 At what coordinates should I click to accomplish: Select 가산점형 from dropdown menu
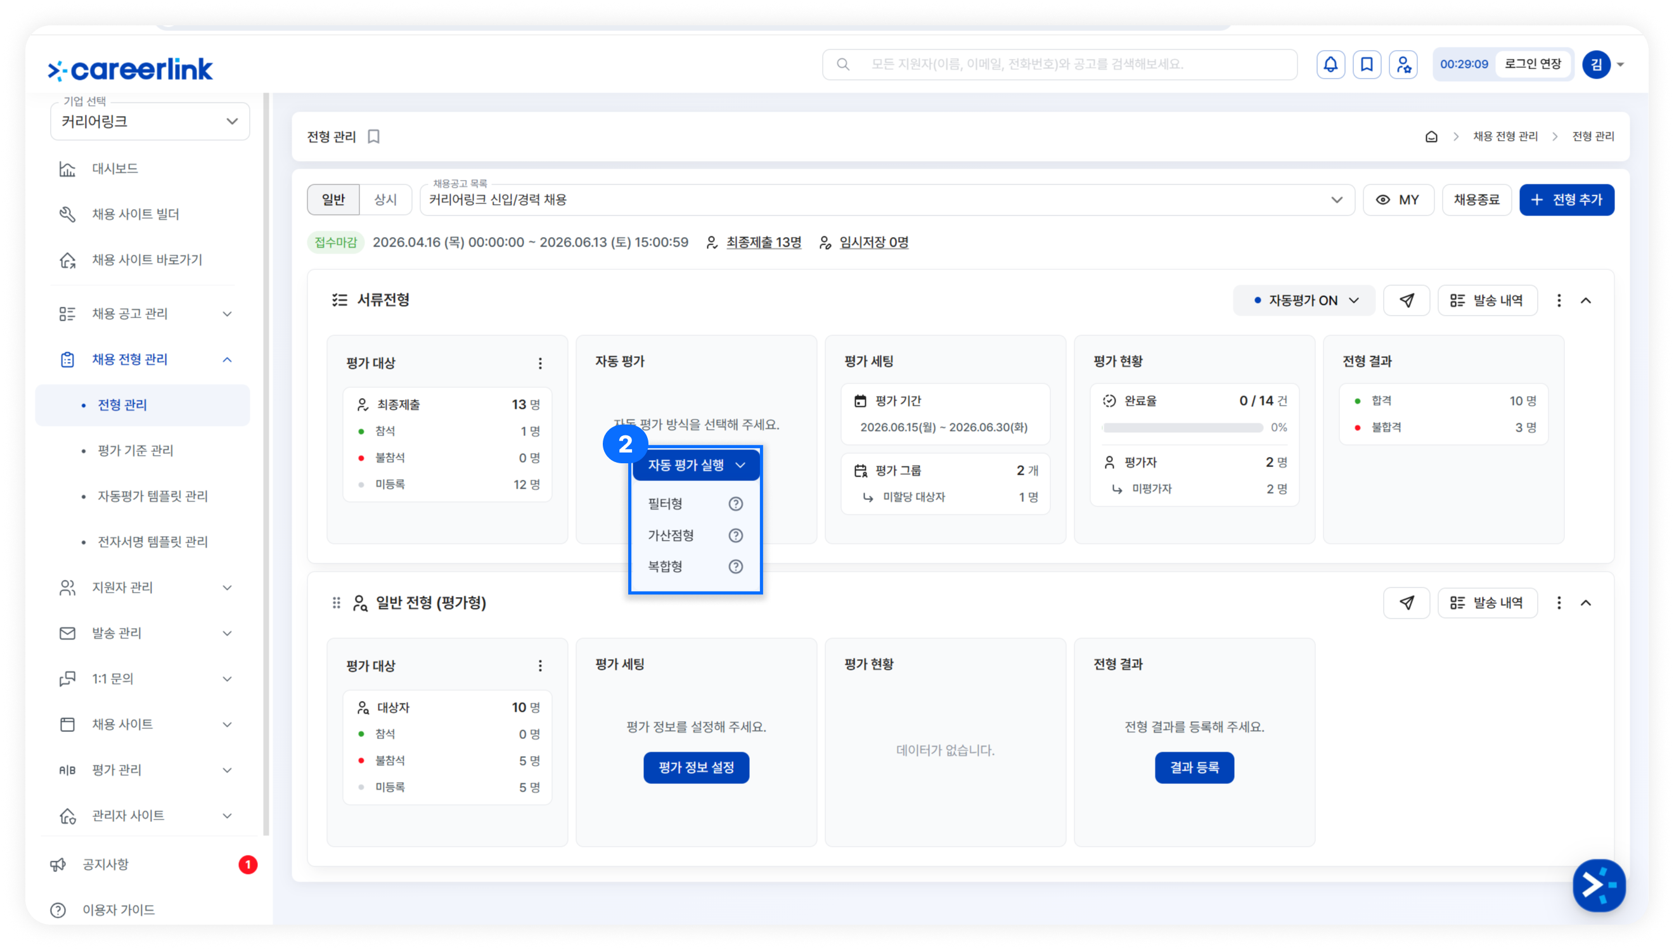(670, 536)
